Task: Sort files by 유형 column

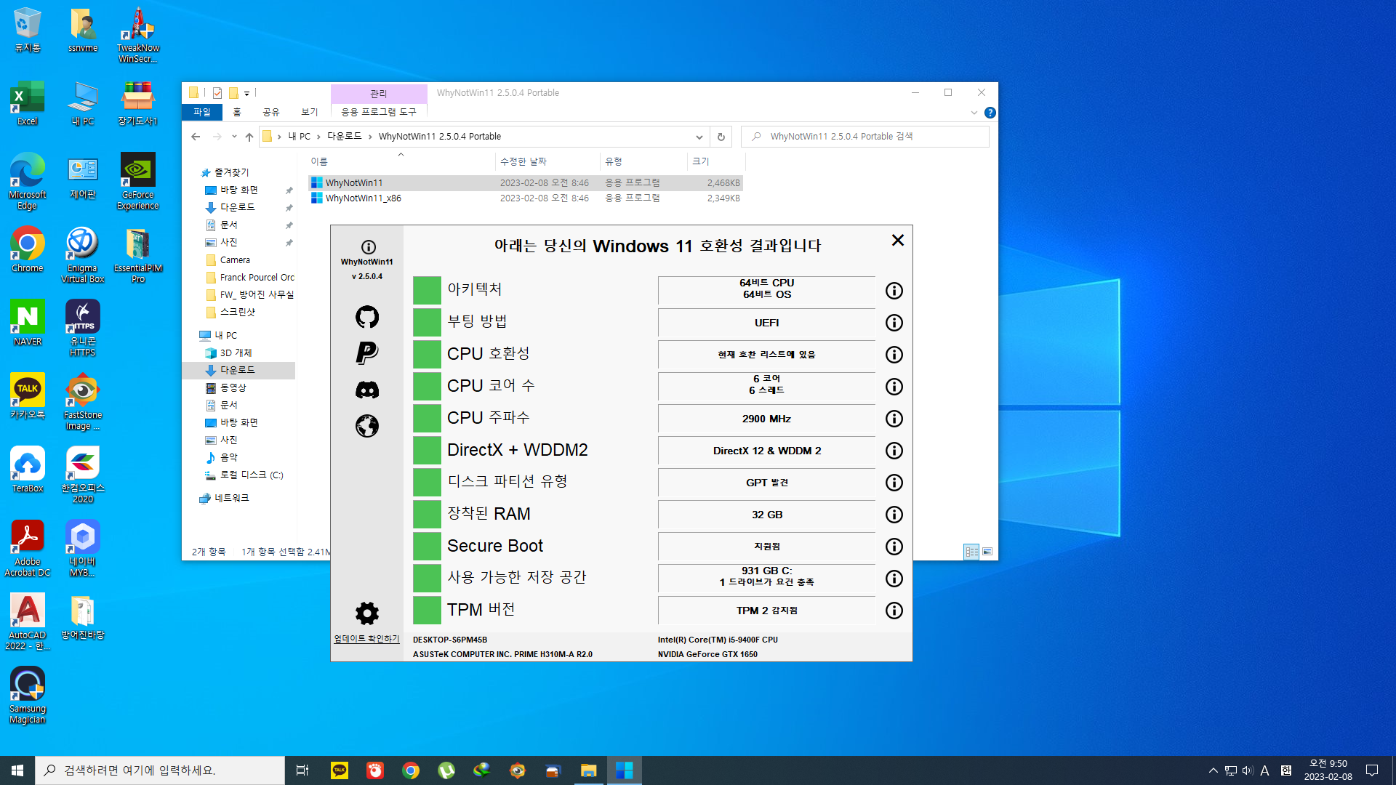Action: (643, 161)
